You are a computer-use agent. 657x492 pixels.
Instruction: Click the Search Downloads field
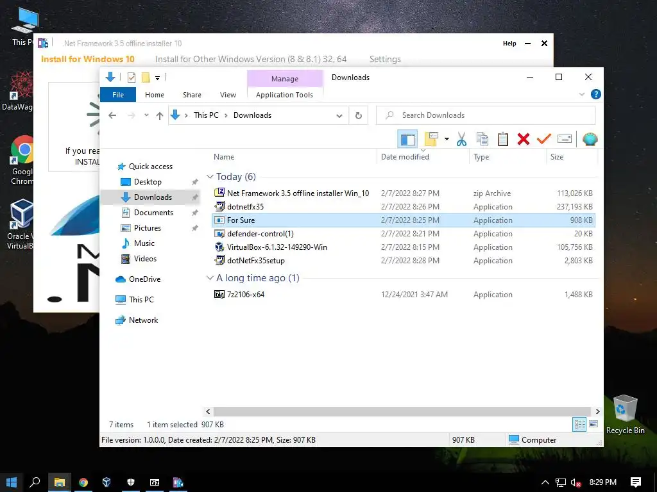click(x=486, y=115)
